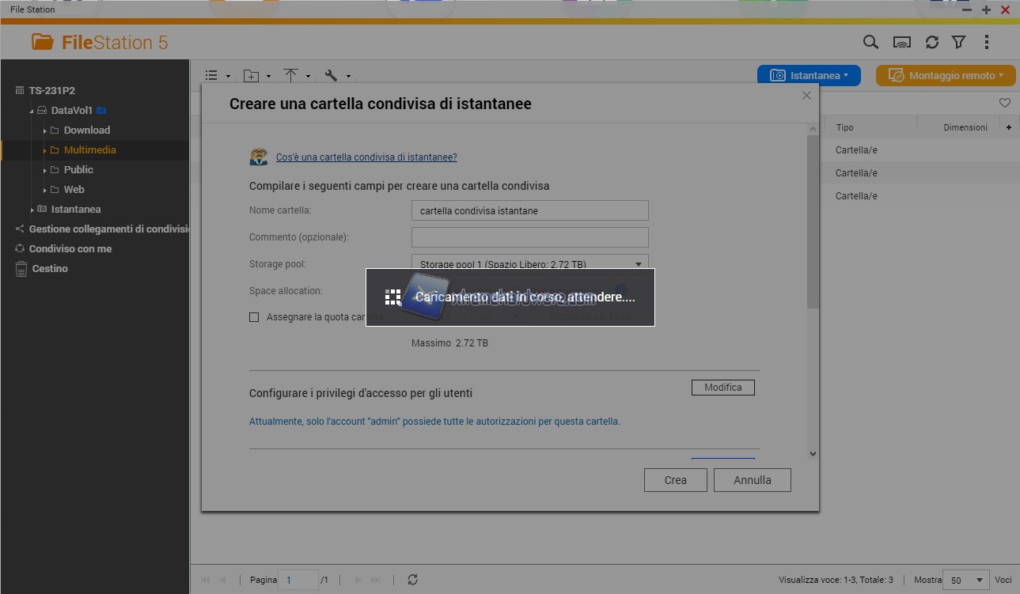This screenshot has width=1020, height=594.
Task: Click the upload toolbar icon
Action: pyautogui.click(x=291, y=76)
